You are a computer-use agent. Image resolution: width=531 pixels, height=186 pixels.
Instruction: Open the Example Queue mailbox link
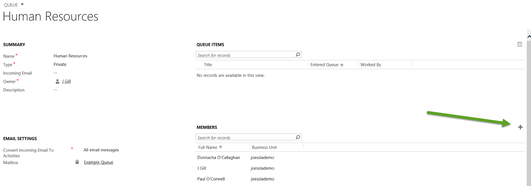pos(98,163)
